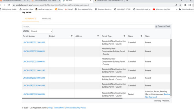The height and width of the screenshot is (109, 194).
Task: Close the My Work browser tab
Action: click(91, 1)
